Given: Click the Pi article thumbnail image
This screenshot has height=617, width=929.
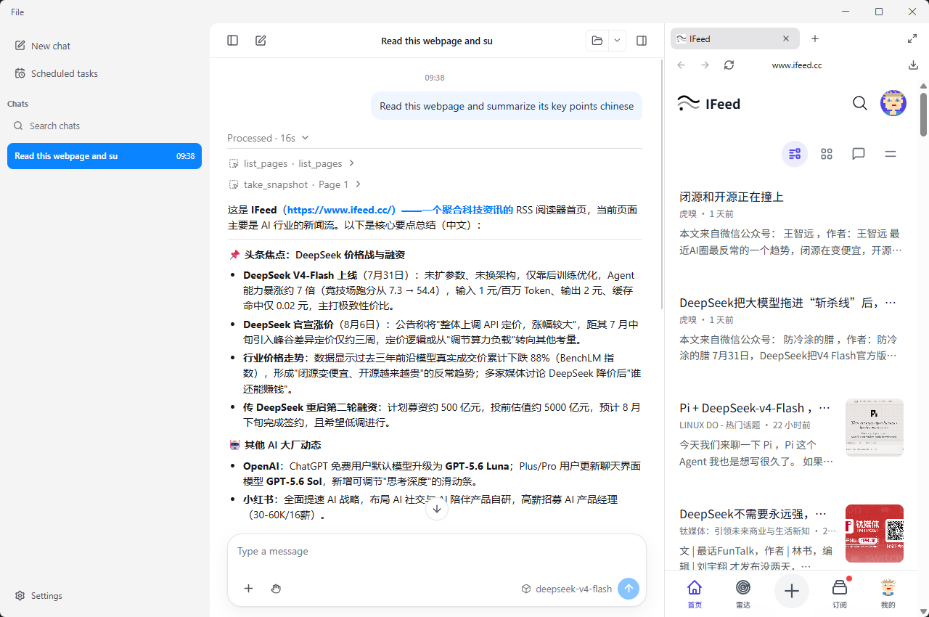Looking at the screenshot, I should 875,428.
